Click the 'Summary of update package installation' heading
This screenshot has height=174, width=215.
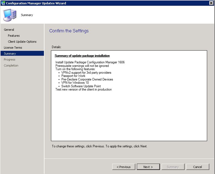[82, 56]
